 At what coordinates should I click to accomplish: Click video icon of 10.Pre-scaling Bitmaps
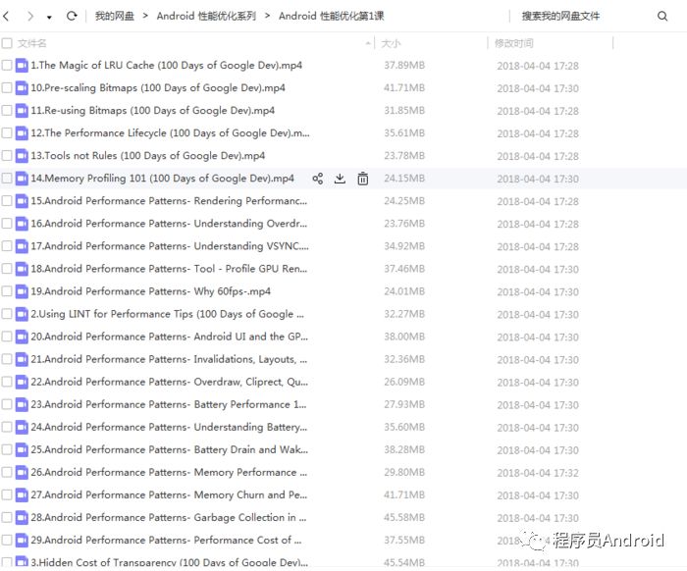click(x=22, y=87)
